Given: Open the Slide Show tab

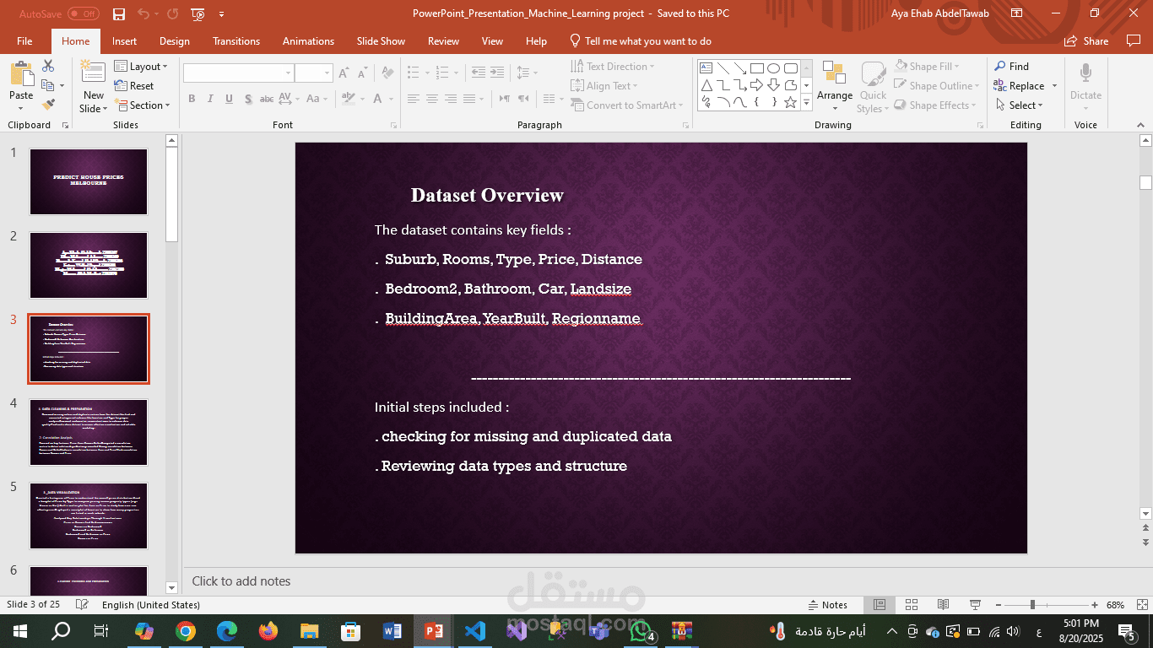Looking at the screenshot, I should coord(381,40).
